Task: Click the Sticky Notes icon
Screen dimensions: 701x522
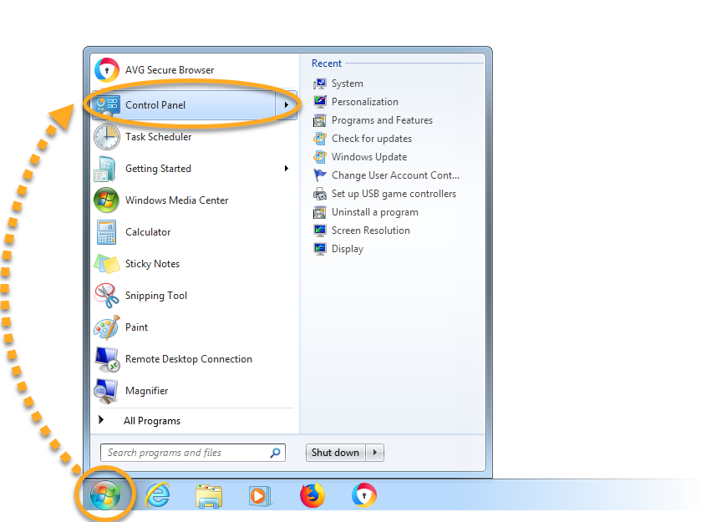Action: click(107, 264)
